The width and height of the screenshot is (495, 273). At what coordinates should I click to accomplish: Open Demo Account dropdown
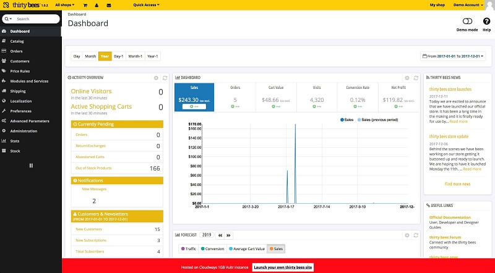468,5
